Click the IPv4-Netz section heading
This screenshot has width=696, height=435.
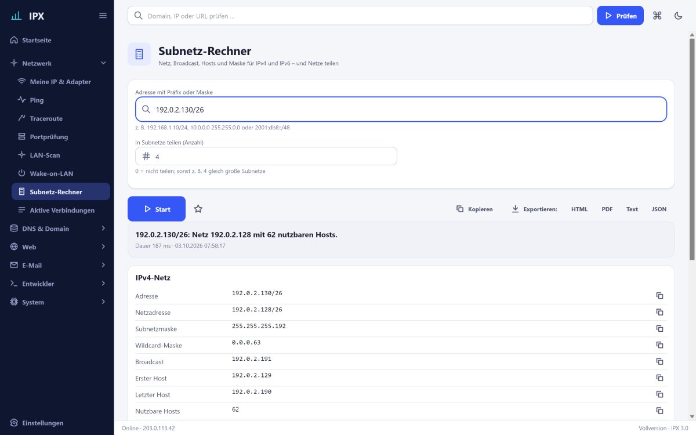153,278
